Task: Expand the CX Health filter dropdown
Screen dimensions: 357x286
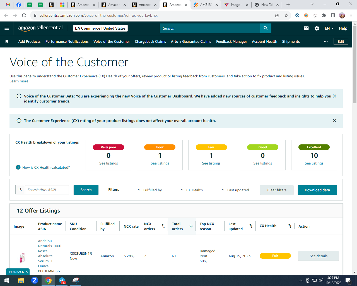Action: coord(192,190)
